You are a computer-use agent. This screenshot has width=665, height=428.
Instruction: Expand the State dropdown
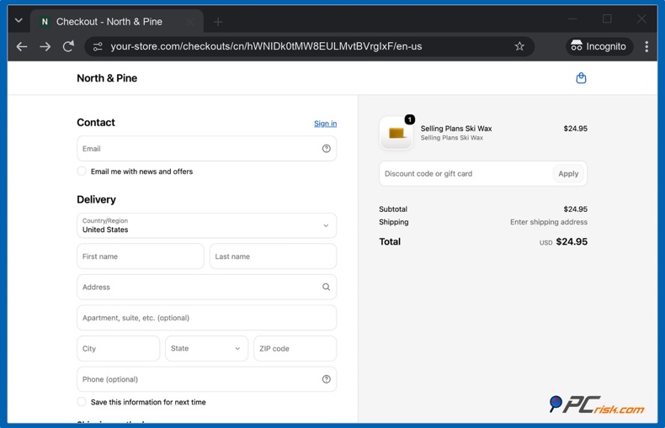tap(206, 348)
